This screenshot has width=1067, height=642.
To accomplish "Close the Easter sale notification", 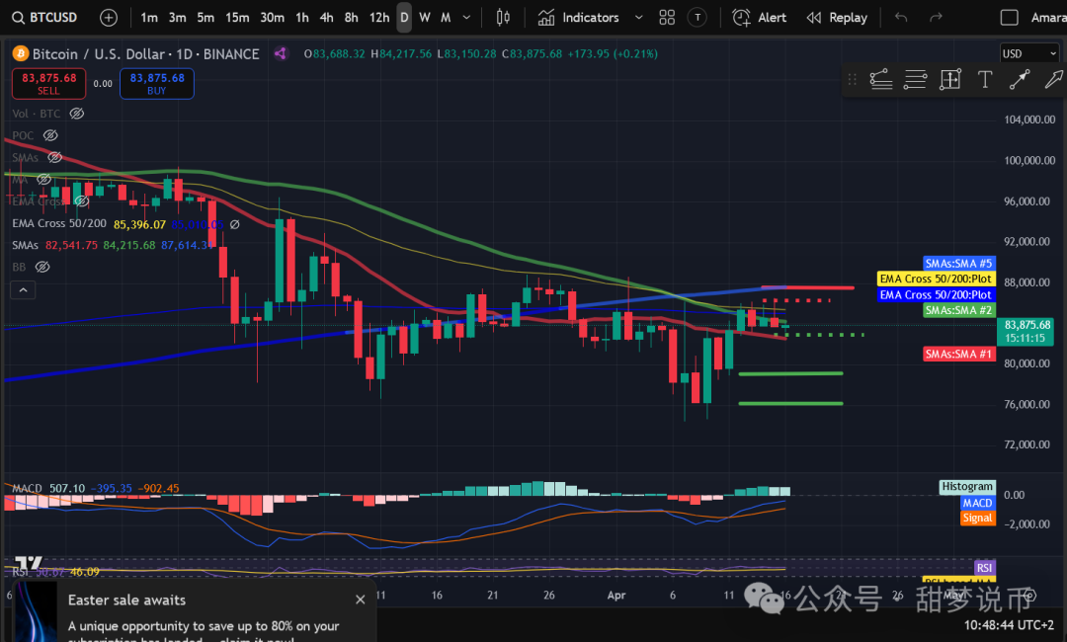I will coord(361,600).
